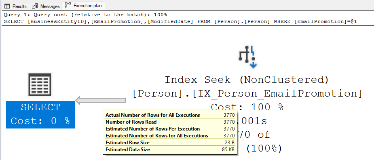Switch to the Results tab
The width and height of the screenshot is (374, 160).
pos(15,6)
